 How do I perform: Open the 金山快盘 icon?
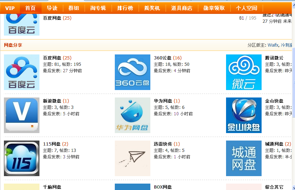[243, 115]
